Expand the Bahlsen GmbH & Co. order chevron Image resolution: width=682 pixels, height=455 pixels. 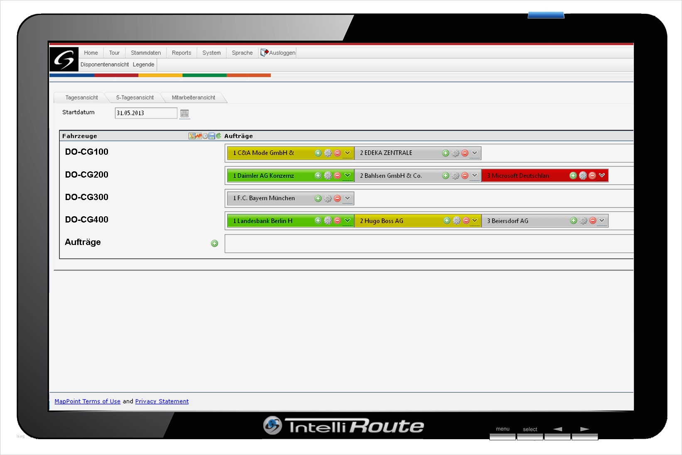475,176
